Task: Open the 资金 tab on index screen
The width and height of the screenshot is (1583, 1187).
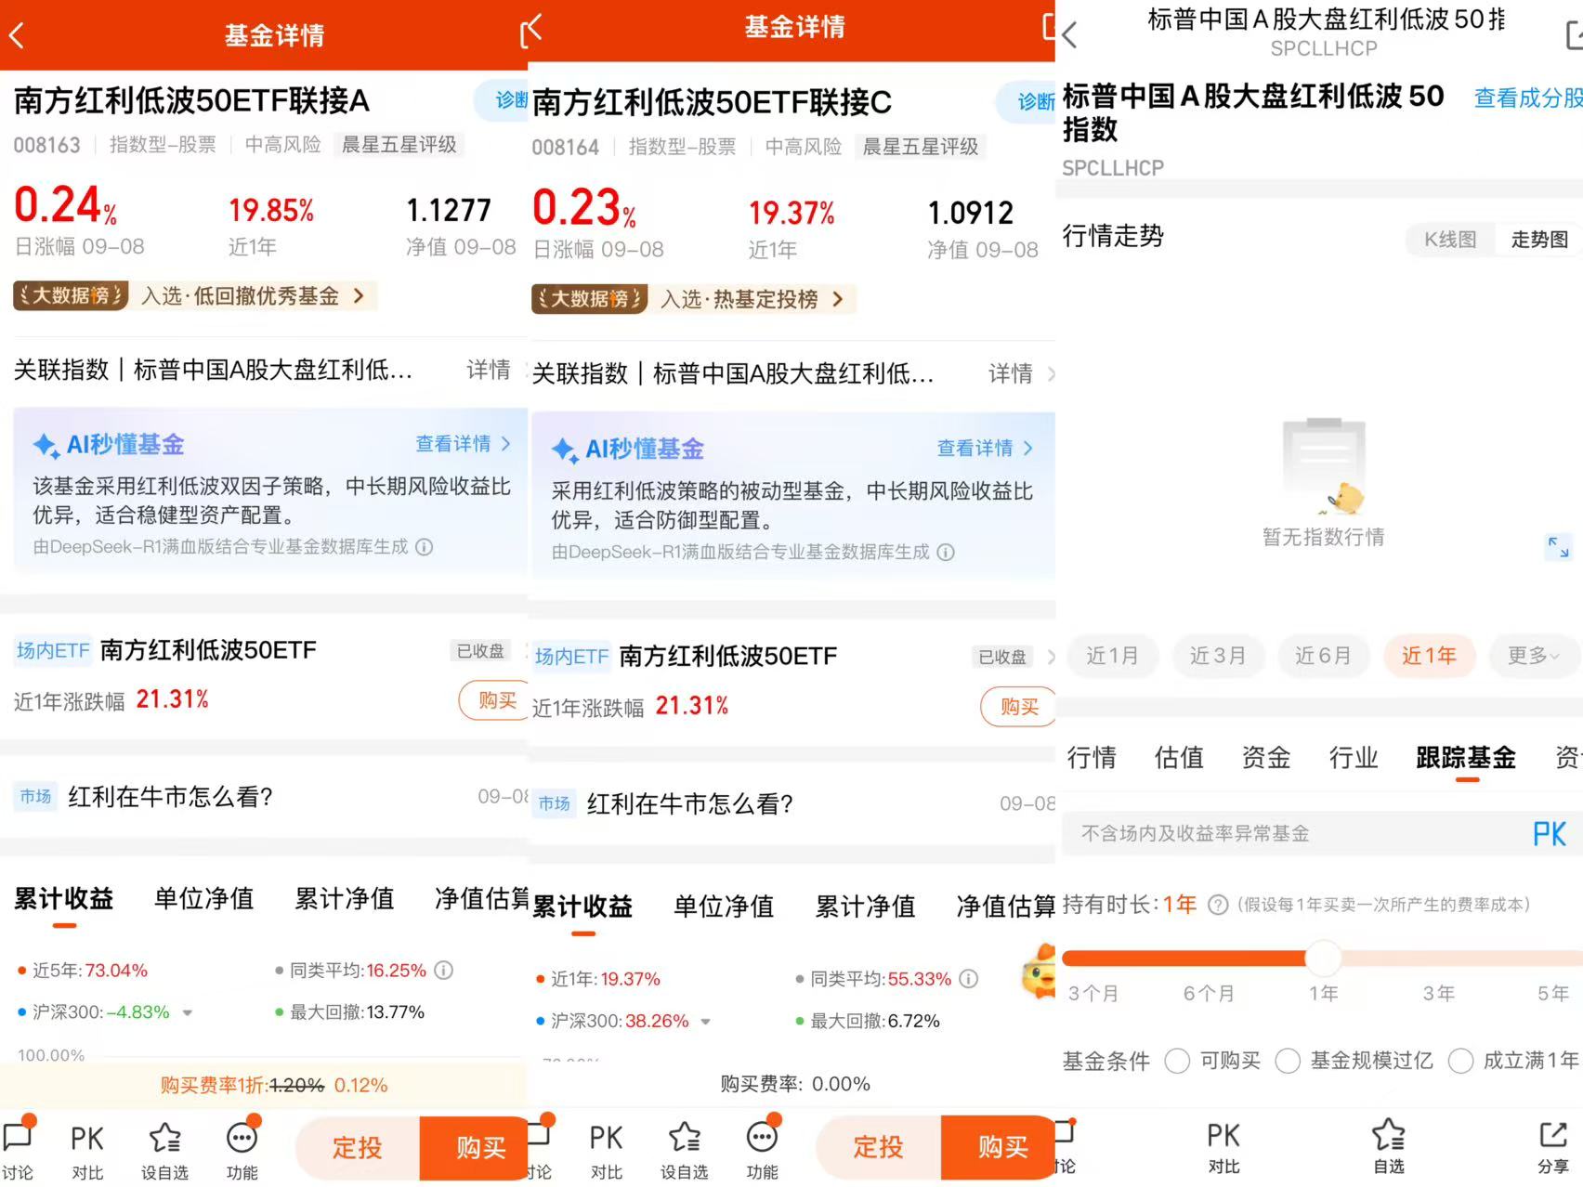Action: point(1266,758)
